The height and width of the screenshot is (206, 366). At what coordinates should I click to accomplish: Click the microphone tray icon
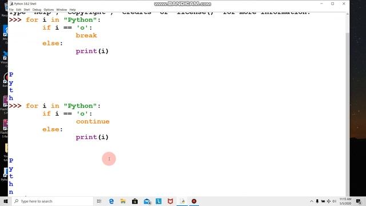click(317, 201)
